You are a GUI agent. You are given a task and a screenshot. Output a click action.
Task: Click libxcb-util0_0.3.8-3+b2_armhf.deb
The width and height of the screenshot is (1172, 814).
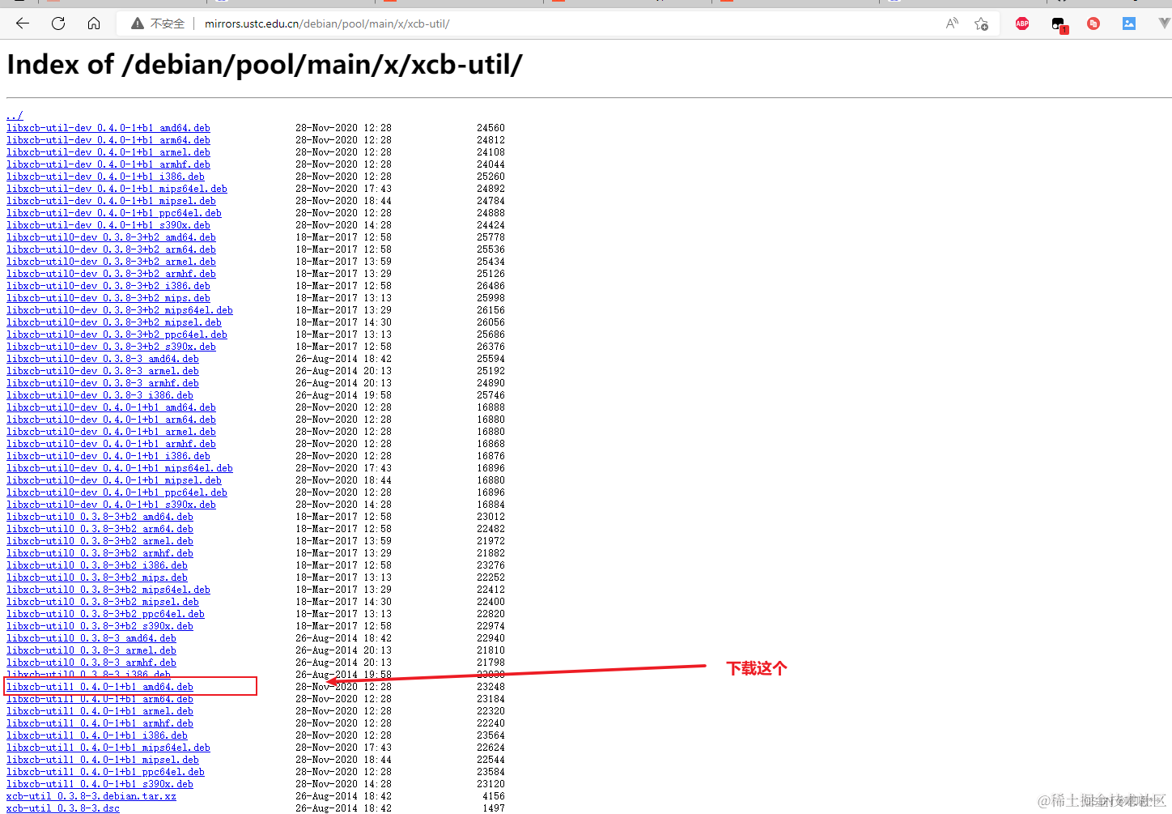[100, 553]
